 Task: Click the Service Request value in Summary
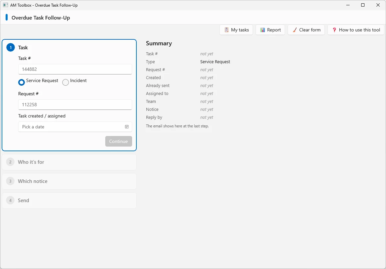pyautogui.click(x=215, y=62)
